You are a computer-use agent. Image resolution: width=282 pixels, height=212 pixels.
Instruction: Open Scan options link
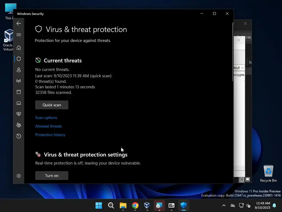[46, 118]
